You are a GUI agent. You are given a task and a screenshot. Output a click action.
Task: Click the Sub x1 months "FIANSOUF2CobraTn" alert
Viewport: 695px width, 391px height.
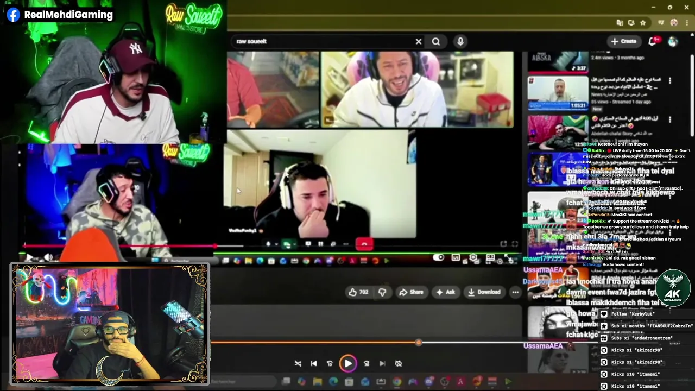click(x=652, y=326)
